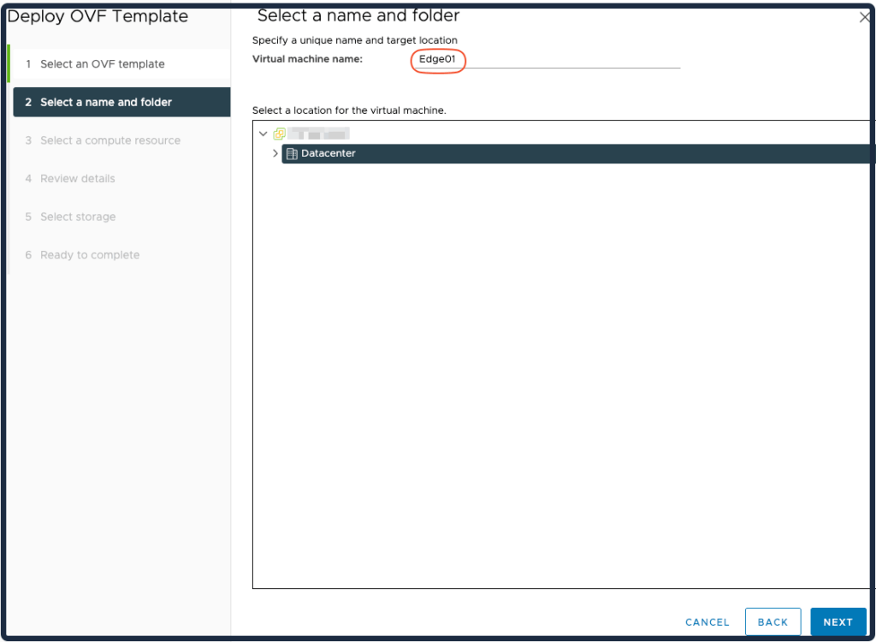This screenshot has height=642, width=876.
Task: Click the Datacenter icon in location tree
Action: [x=292, y=153]
